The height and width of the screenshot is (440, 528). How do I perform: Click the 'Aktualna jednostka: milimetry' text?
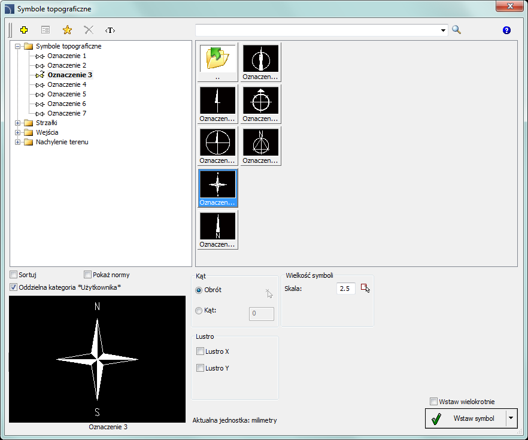(235, 420)
